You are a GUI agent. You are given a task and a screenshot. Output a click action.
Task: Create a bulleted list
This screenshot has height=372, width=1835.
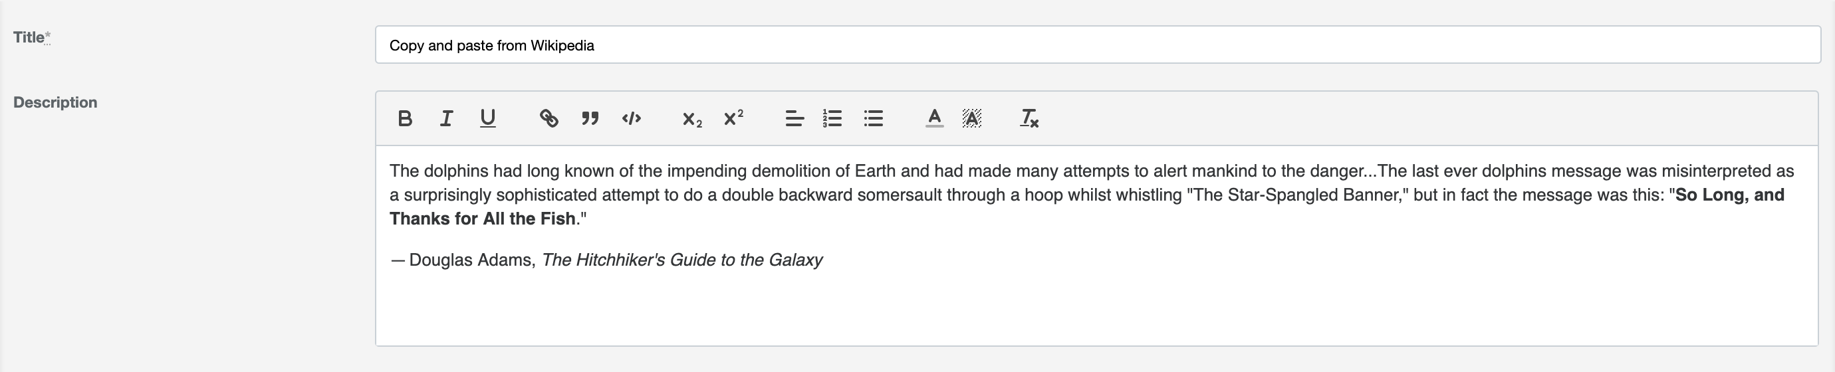coord(874,118)
